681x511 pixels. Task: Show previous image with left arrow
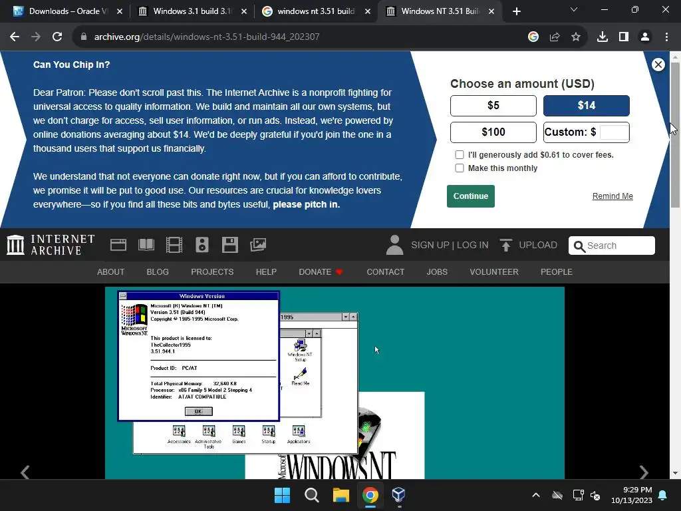coord(25,472)
